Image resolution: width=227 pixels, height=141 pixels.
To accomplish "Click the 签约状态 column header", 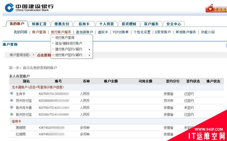I will 193,81.
